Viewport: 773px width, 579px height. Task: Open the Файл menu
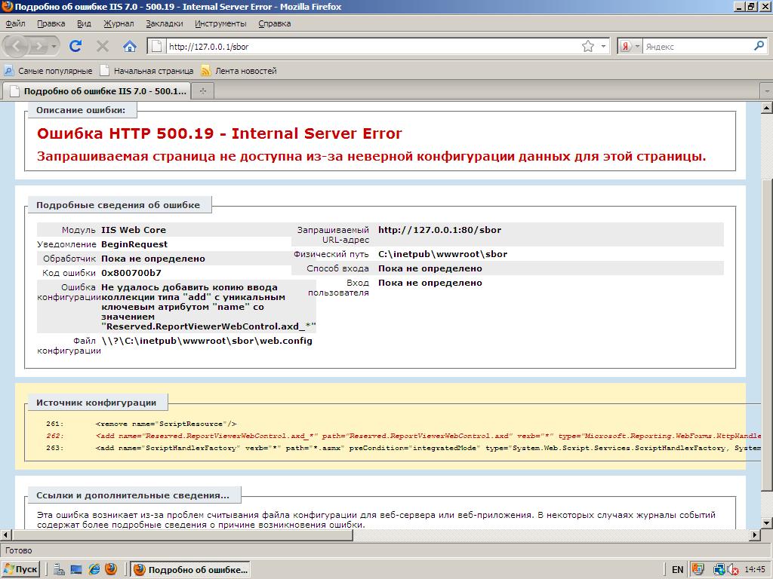pyautogui.click(x=15, y=23)
